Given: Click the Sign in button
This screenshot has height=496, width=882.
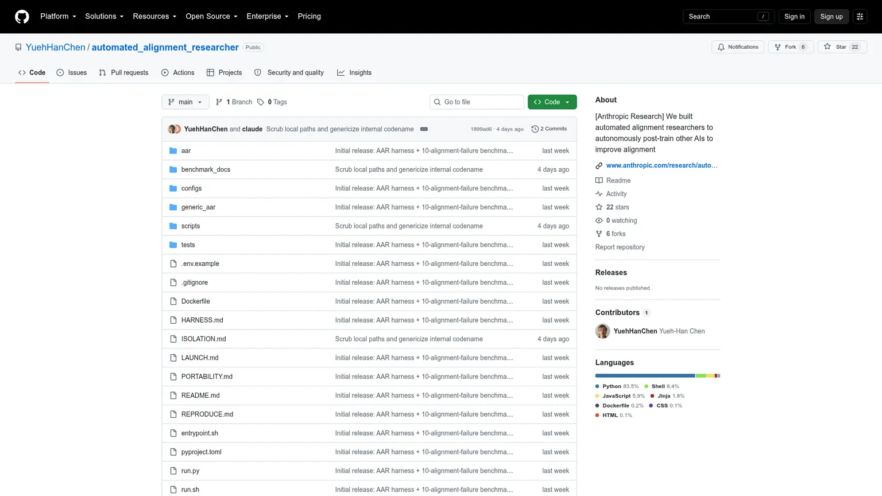Looking at the screenshot, I should 794,17.
